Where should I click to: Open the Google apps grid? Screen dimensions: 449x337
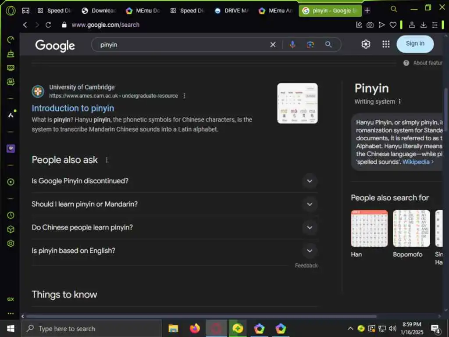(386, 44)
